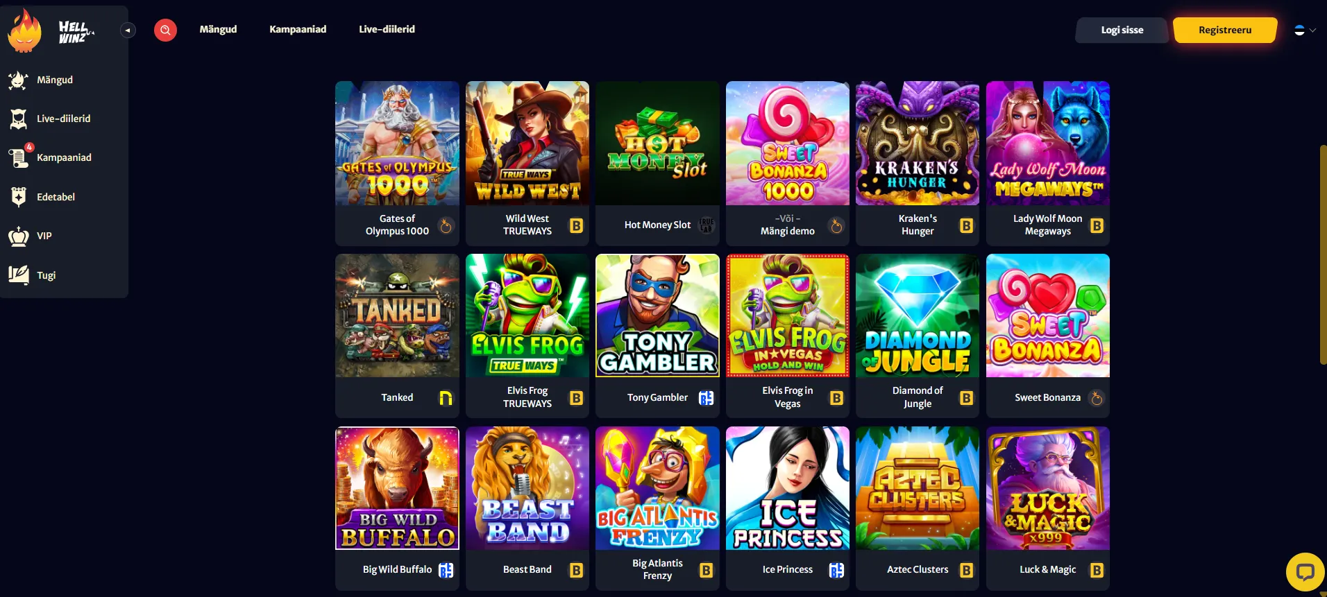This screenshot has width=1327, height=597.
Task: Click the Logi sisse button
Action: [1122, 30]
